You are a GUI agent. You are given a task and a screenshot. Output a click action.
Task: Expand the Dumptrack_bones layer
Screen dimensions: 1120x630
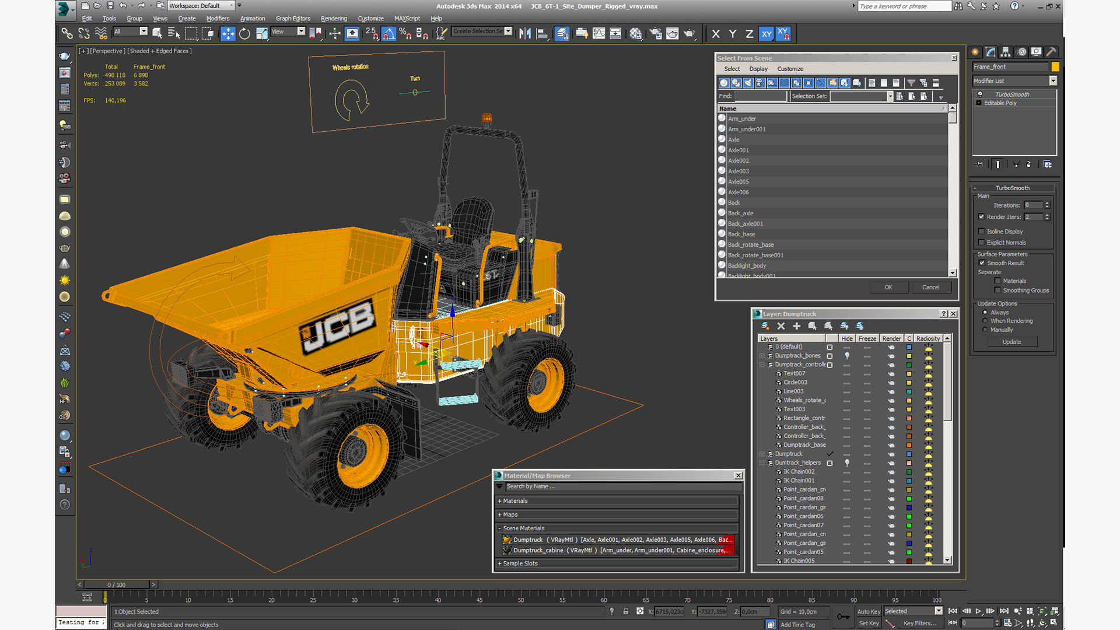click(x=762, y=355)
